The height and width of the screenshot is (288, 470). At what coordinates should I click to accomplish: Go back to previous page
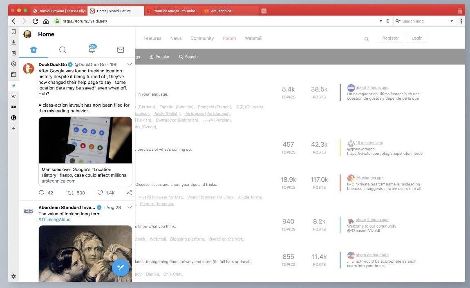(x=13, y=21)
